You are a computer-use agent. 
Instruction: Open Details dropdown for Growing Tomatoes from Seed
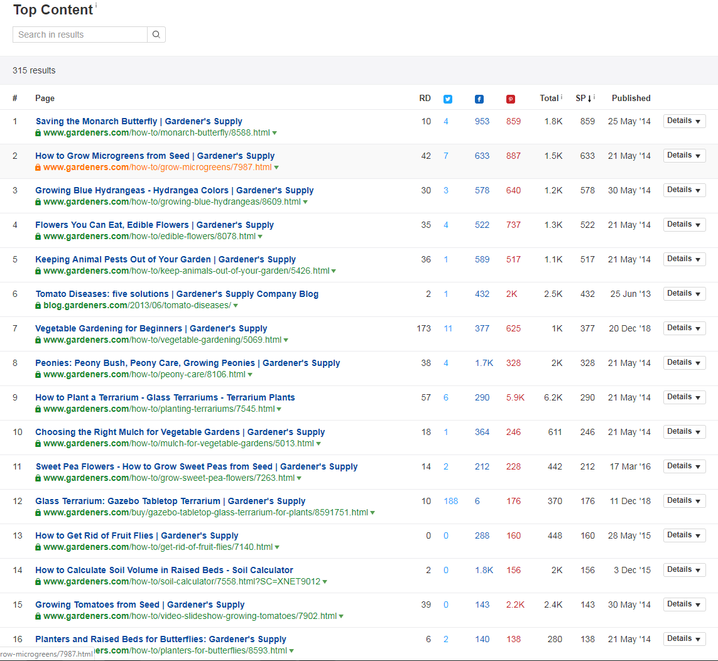pos(684,605)
